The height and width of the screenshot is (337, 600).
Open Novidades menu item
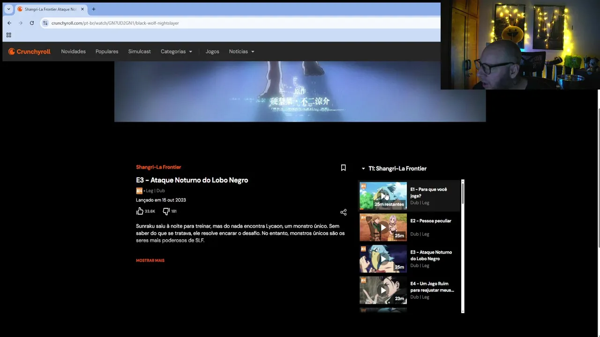pos(73,51)
